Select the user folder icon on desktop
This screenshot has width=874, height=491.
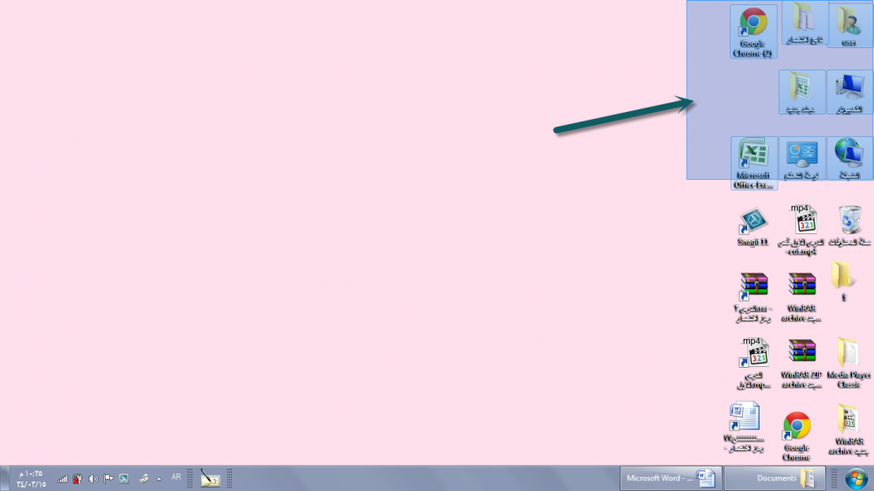click(849, 22)
